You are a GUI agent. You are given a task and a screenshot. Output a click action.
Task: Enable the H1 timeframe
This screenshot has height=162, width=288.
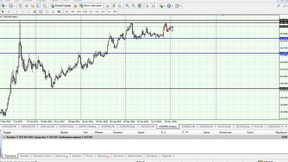coord(91,12)
